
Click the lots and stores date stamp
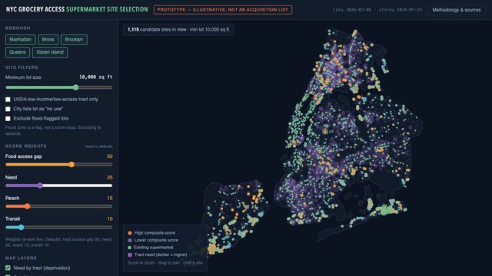pos(377,10)
